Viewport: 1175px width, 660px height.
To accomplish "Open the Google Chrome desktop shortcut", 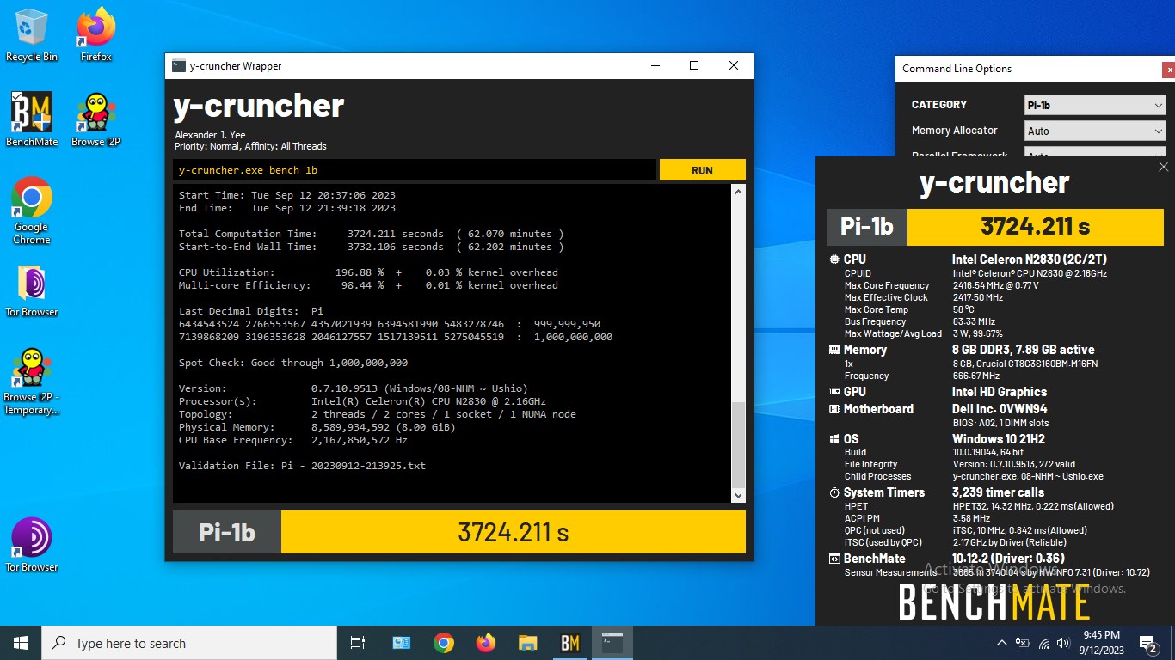I will (32, 211).
